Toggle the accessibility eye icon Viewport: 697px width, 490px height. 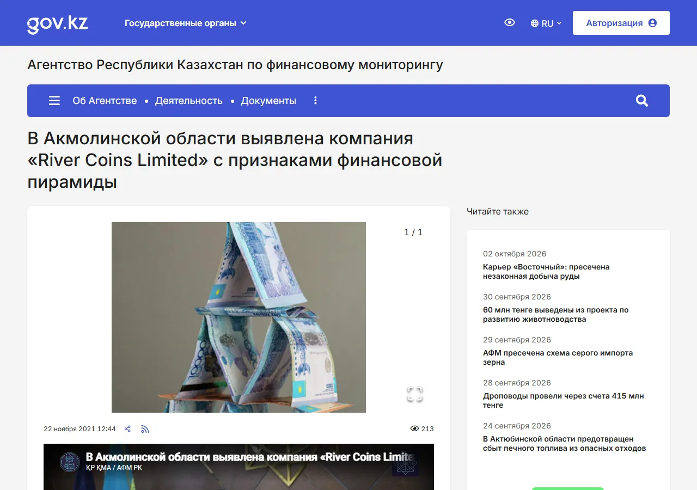(x=510, y=23)
